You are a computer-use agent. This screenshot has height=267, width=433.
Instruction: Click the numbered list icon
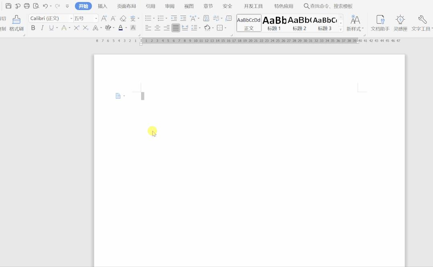[x=161, y=18]
